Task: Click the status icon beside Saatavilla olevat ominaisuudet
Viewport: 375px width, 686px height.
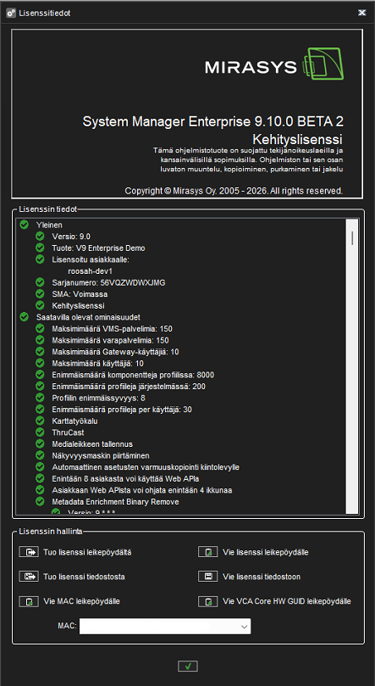Action: (x=24, y=317)
